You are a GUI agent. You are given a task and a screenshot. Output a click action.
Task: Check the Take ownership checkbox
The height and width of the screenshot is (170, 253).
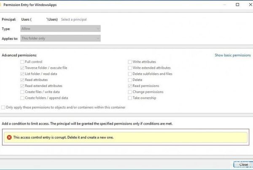coord(130,98)
